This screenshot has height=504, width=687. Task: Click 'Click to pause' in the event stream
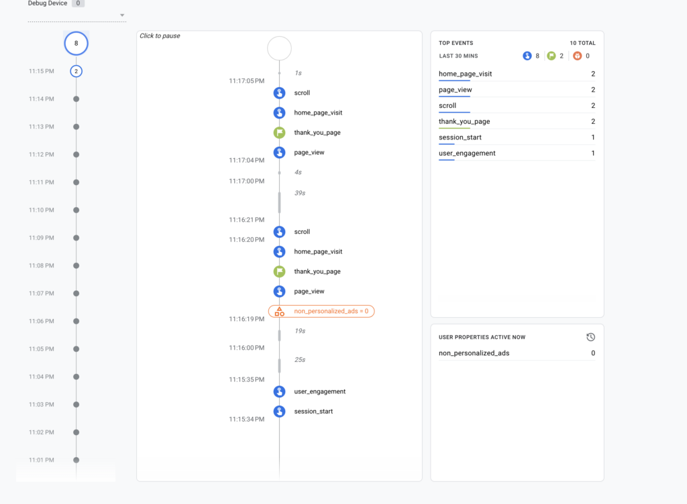click(x=160, y=36)
